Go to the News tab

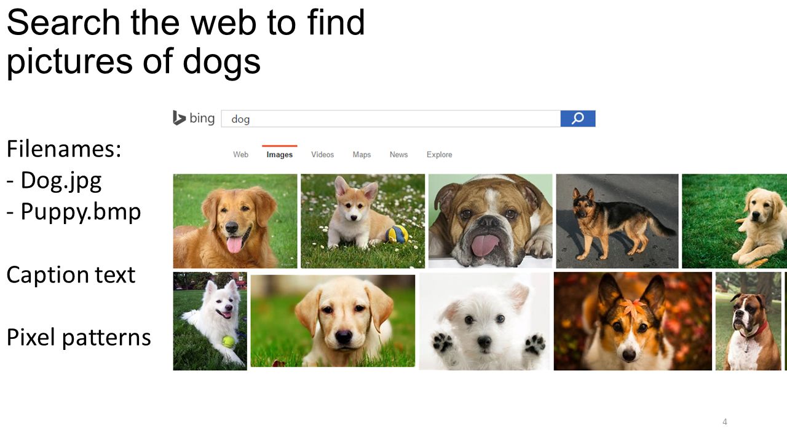[x=398, y=155]
